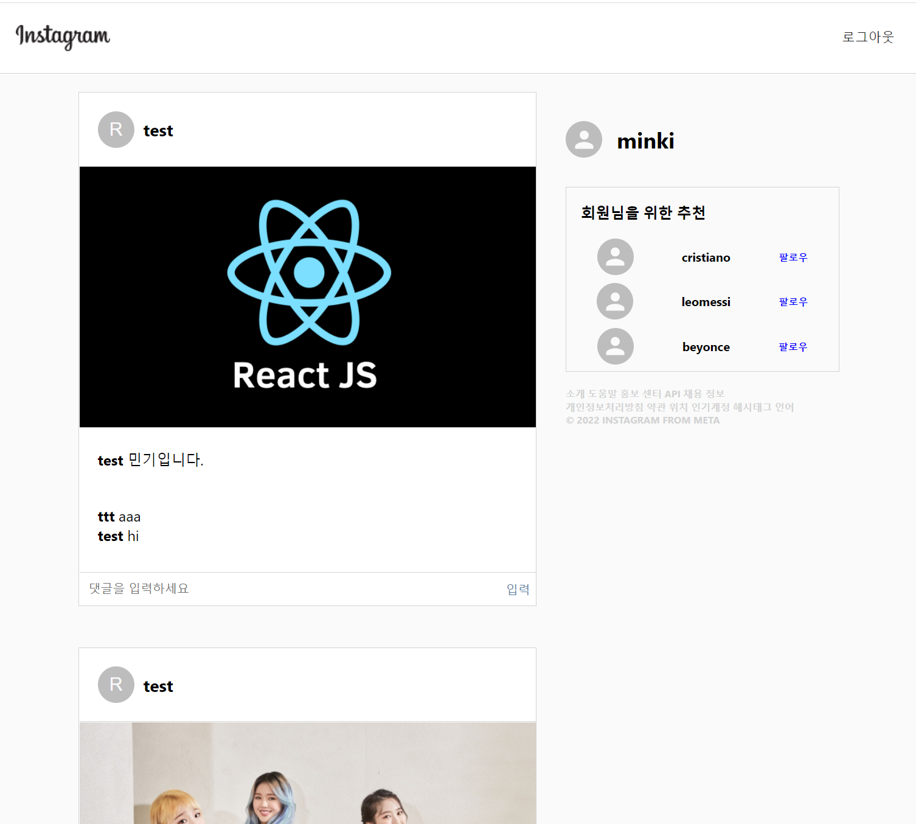Select the 로그아웃 menu item
Screen dimensions: 916x824
pos(868,37)
